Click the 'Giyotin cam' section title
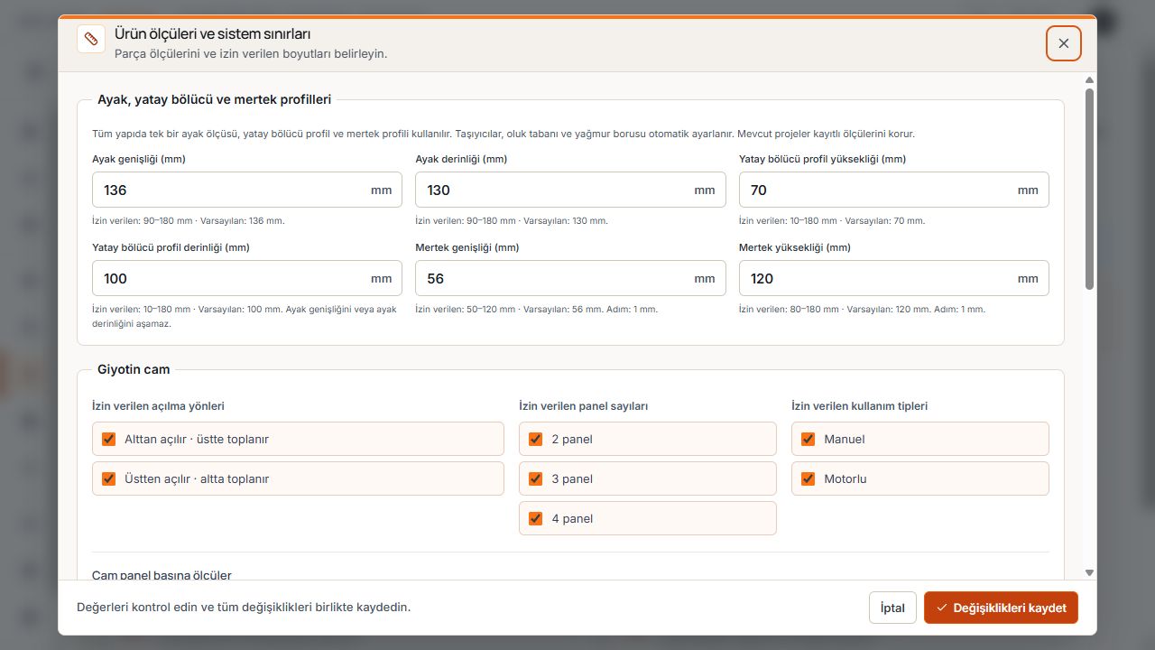The image size is (1155, 650). [134, 369]
